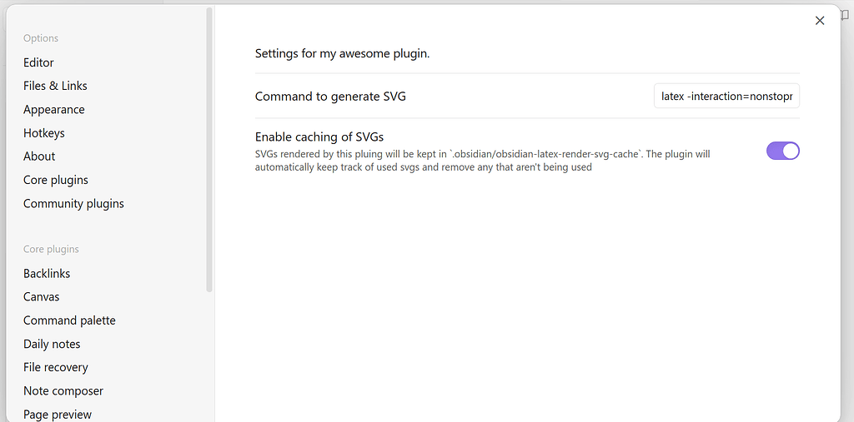Select Appearance in the options sidebar

(x=53, y=109)
